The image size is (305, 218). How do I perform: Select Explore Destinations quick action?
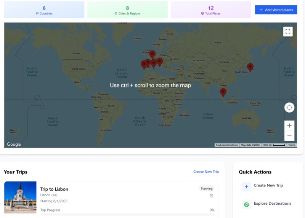273,203
